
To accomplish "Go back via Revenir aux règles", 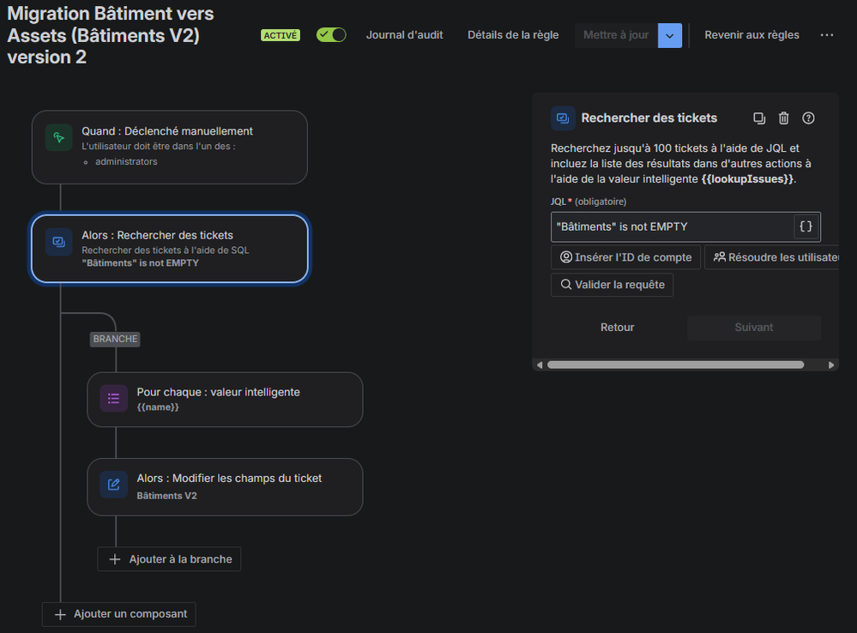I will pyautogui.click(x=751, y=35).
